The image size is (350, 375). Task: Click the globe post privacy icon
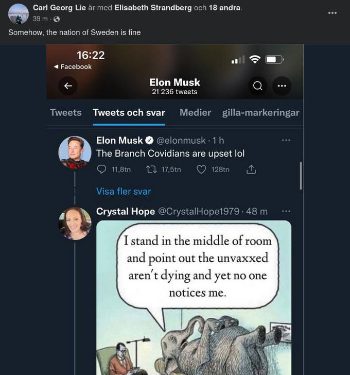pyautogui.click(x=57, y=19)
